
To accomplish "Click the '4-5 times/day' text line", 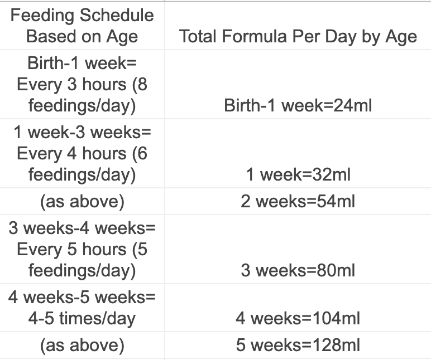I will 82,318.
